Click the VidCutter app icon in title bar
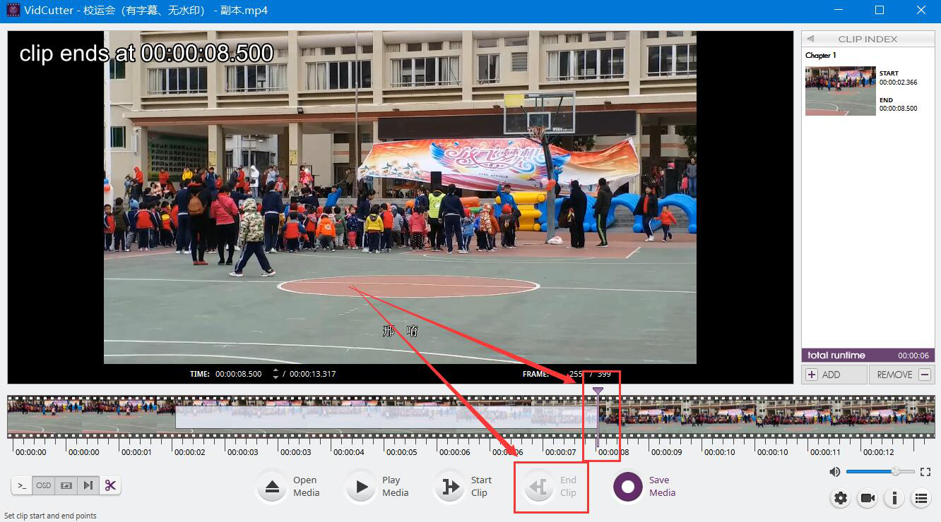The height and width of the screenshot is (522, 941). [13, 11]
